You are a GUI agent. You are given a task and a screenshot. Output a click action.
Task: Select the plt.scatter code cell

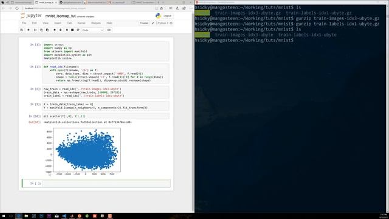coord(106,116)
